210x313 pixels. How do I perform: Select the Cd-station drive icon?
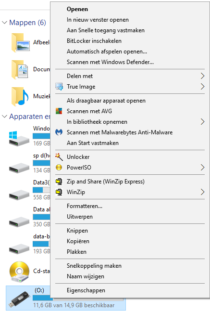[x=19, y=272]
